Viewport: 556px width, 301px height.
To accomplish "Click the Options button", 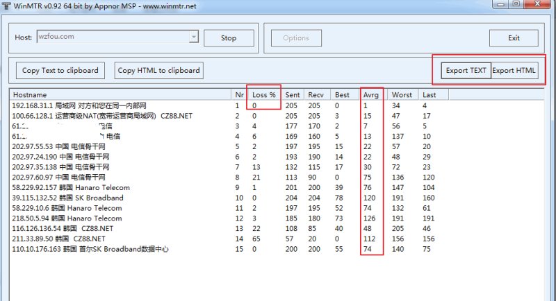I will pyautogui.click(x=296, y=38).
